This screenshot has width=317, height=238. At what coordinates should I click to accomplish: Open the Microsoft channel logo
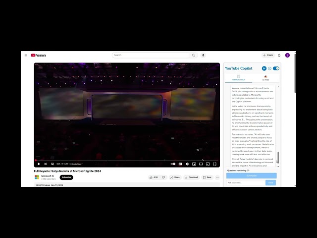pyautogui.click(x=37, y=178)
